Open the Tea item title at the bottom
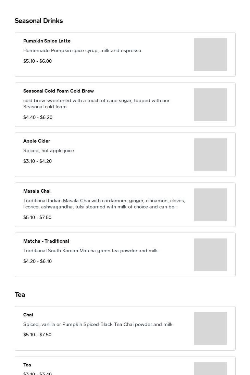Viewport: 250px width, 375px height. pos(27,365)
